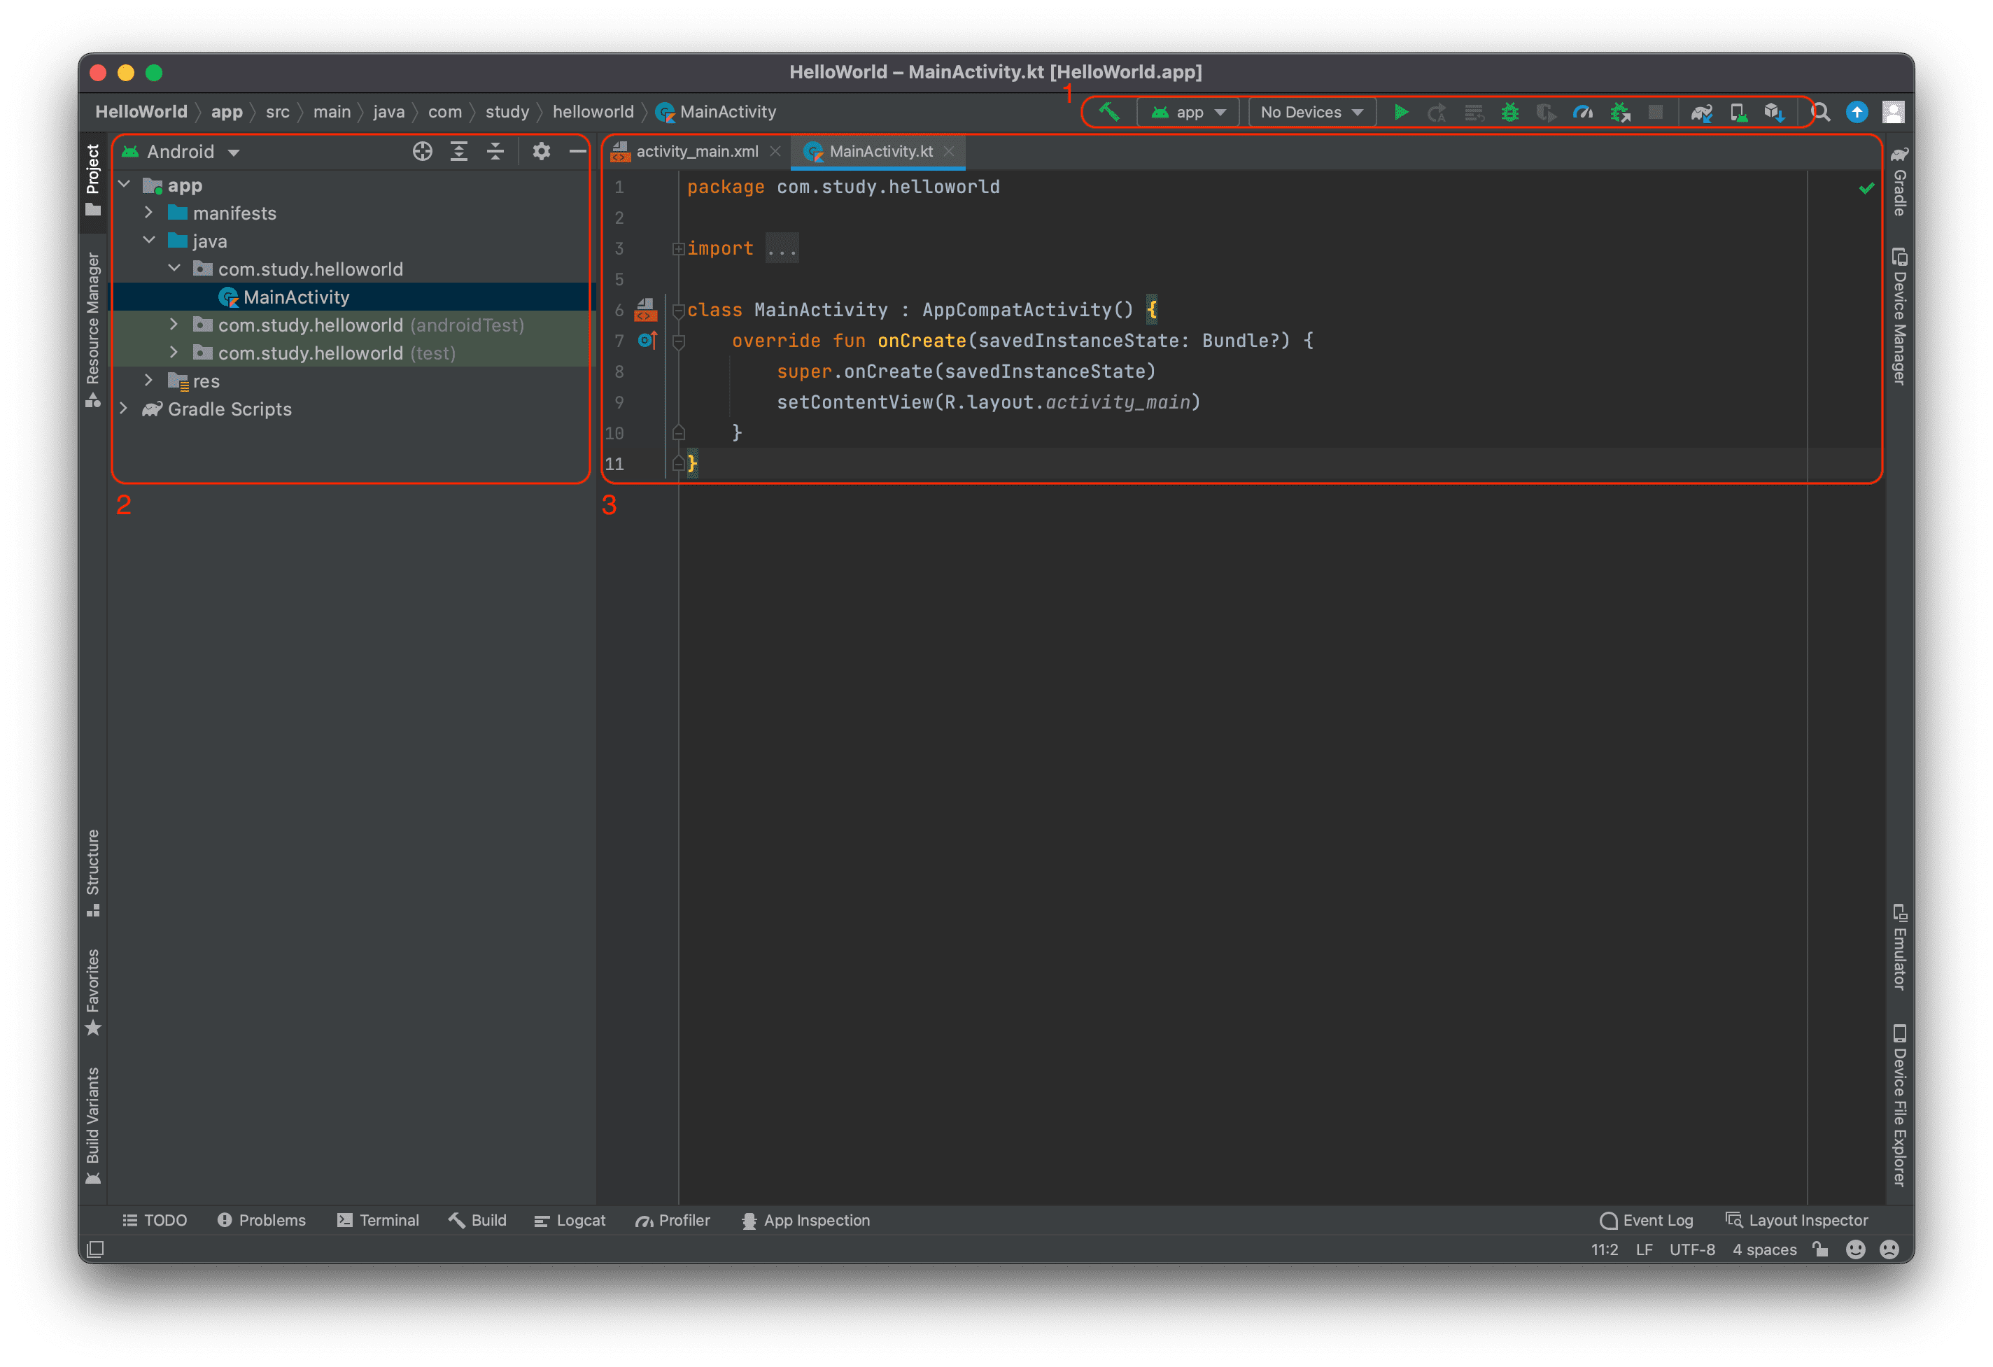1993x1367 pixels.
Task: Click the hammer Make Project icon
Action: click(1109, 113)
